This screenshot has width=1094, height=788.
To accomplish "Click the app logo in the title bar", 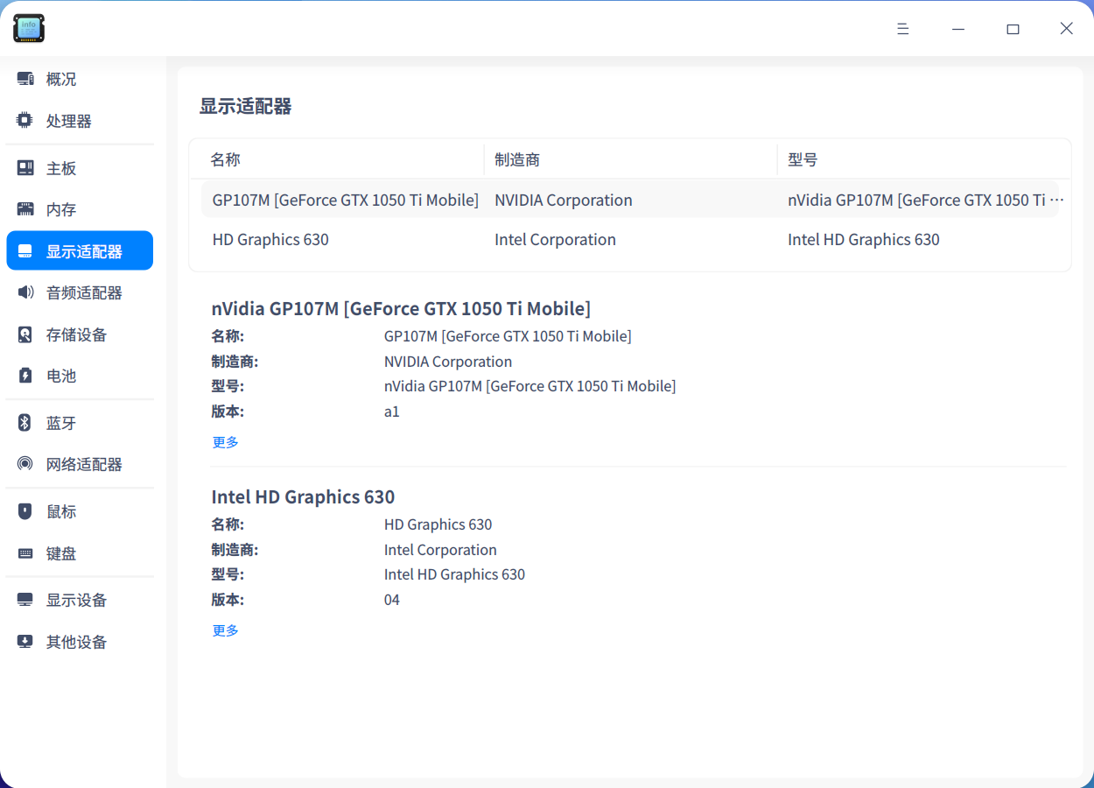I will pos(28,28).
